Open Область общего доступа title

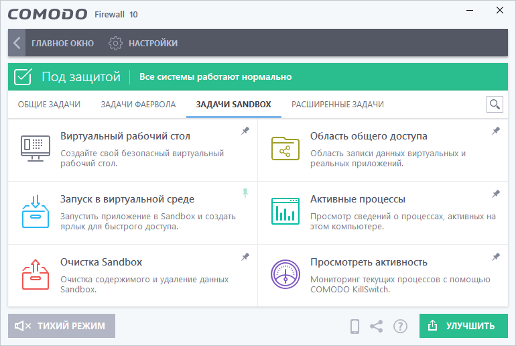(x=369, y=136)
